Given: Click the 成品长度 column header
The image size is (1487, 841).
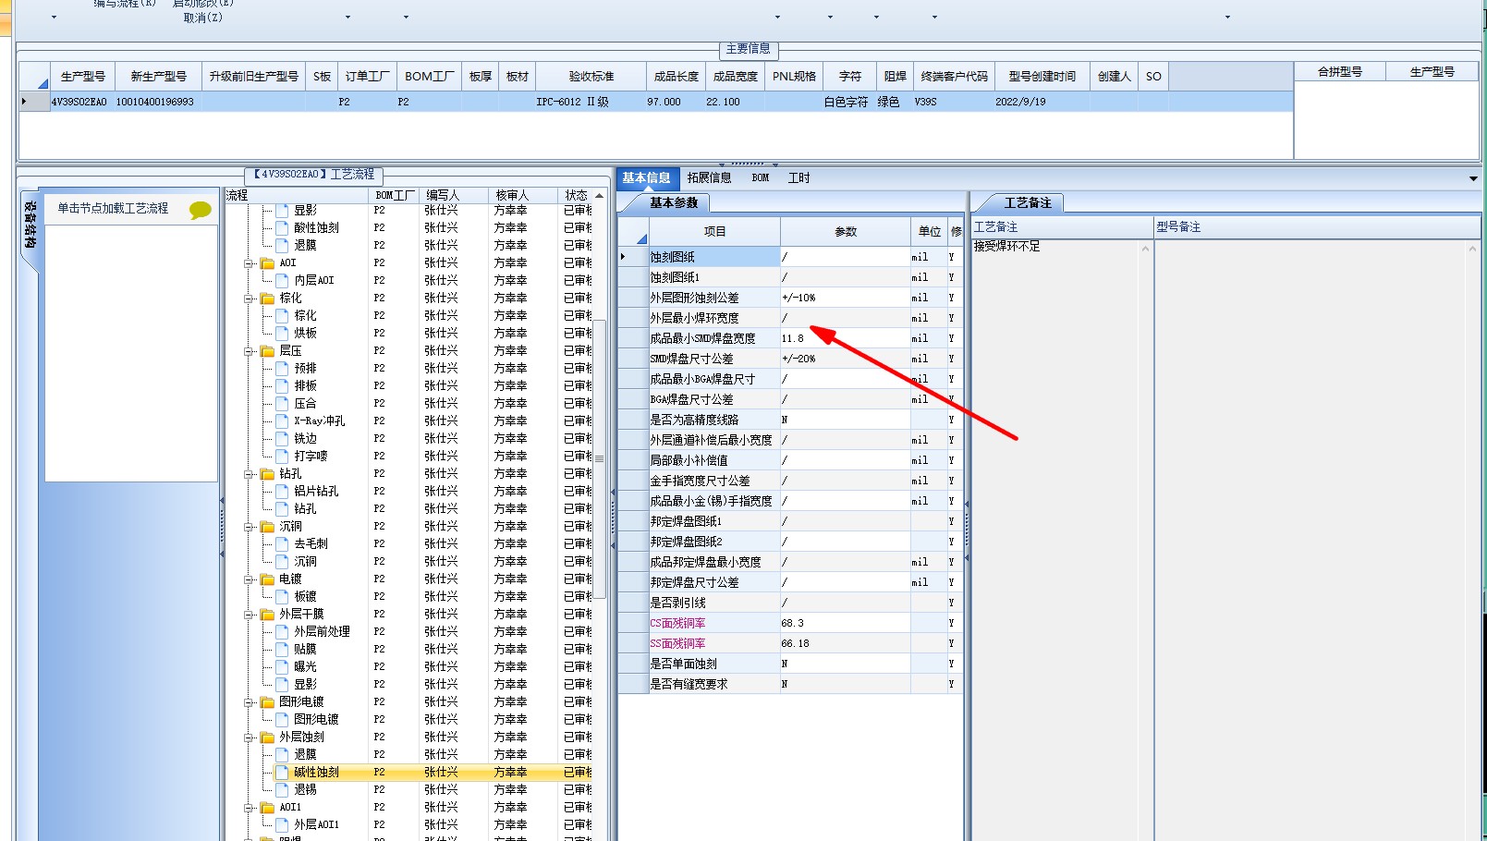Looking at the screenshot, I should click(x=676, y=77).
